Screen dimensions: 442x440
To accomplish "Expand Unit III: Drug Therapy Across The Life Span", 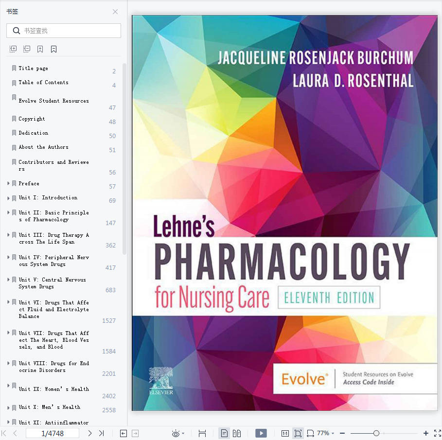I will click(8, 235).
